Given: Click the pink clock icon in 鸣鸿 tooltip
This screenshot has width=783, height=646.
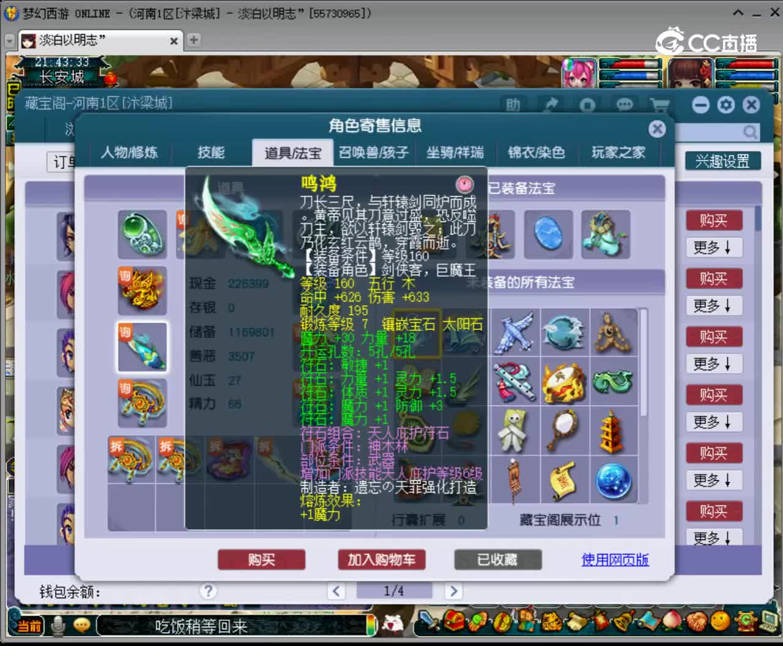Looking at the screenshot, I should [x=465, y=184].
